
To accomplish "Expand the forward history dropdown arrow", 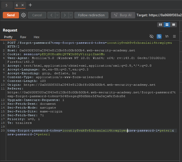I will [71, 15].
